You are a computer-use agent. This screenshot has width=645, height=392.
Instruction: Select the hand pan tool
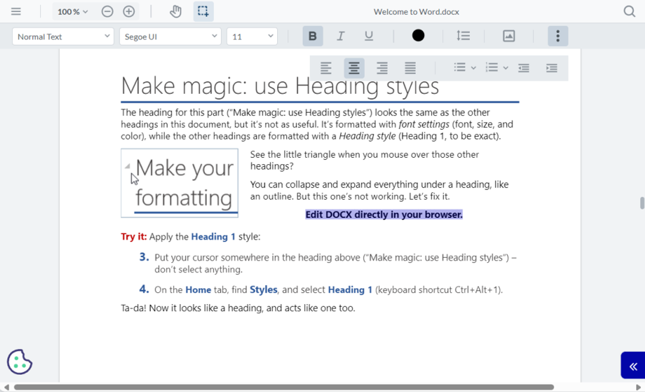(x=175, y=11)
